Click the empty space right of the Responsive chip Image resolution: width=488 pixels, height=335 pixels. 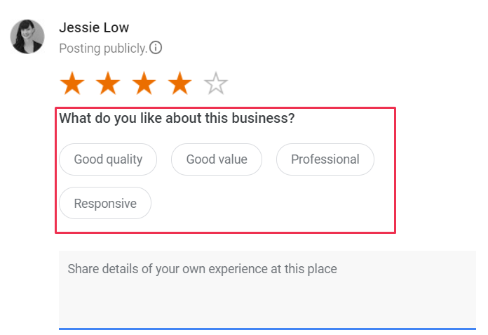(x=273, y=204)
